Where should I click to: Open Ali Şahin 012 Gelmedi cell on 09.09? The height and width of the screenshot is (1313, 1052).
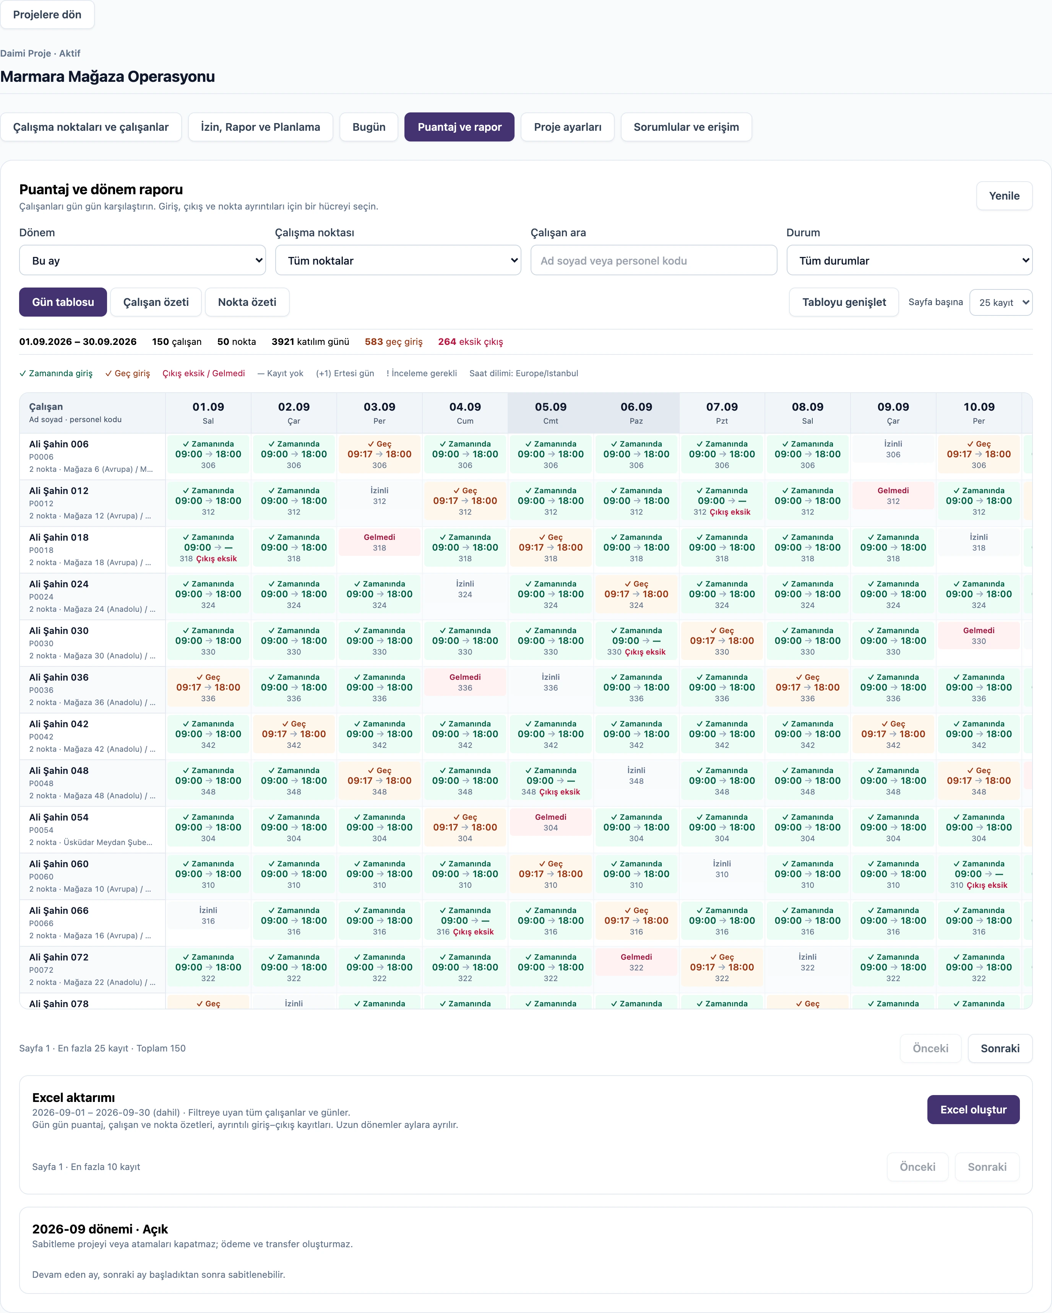coord(893,496)
